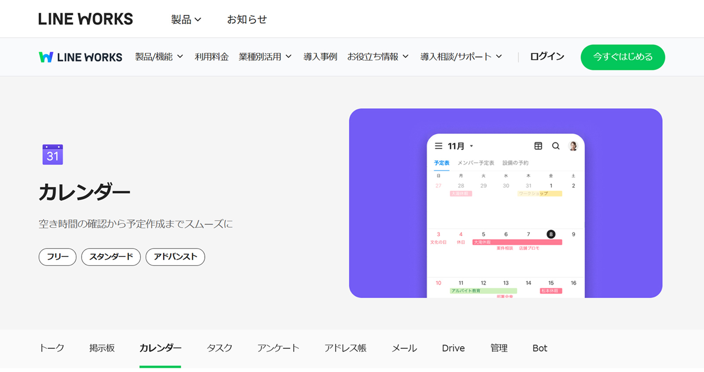Switch to the アドレス帳 tab
The width and height of the screenshot is (704, 372).
pyautogui.click(x=345, y=348)
